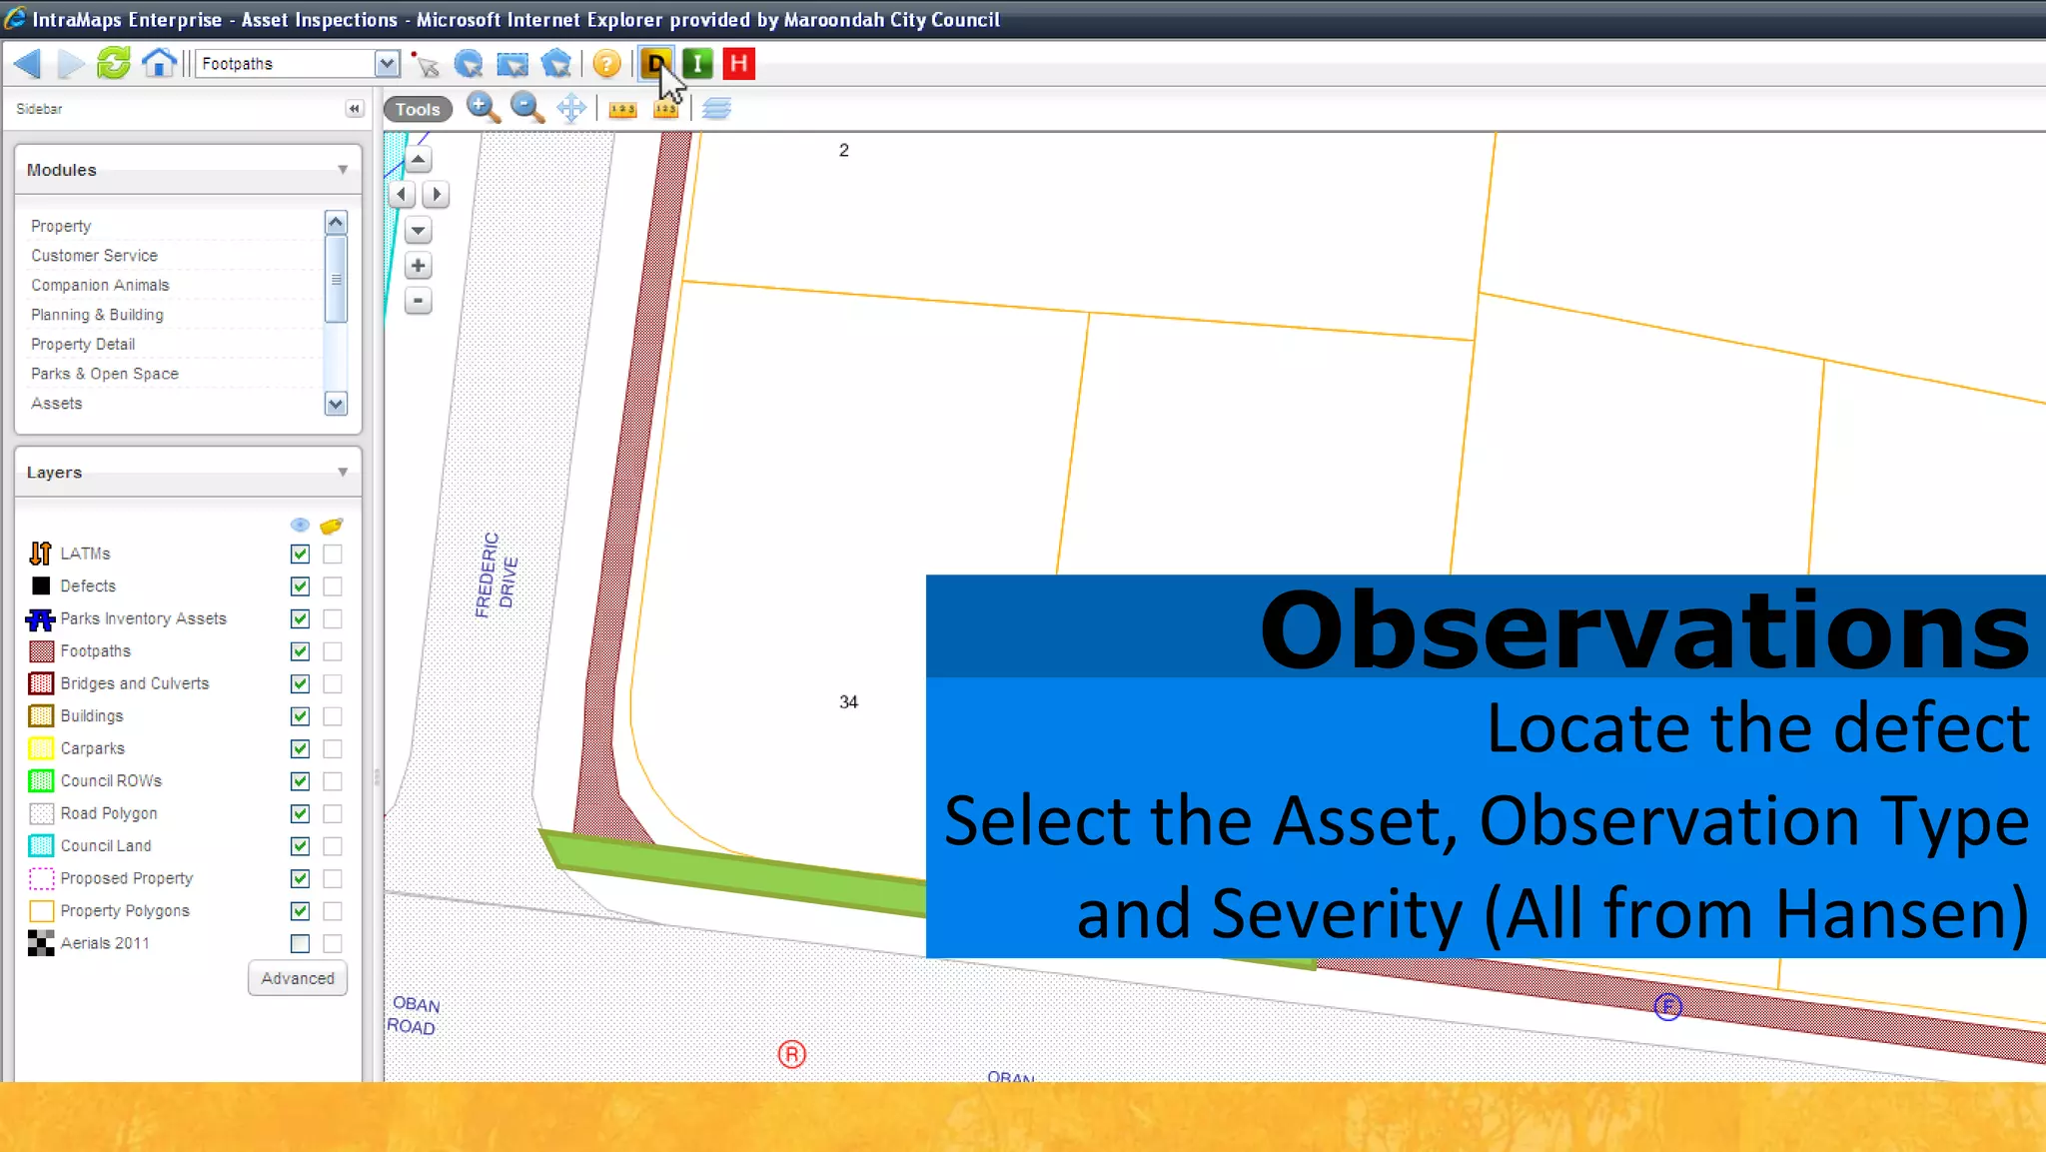Viewport: 2046px width, 1152px height.
Task: Pan the map up
Action: pos(419,159)
